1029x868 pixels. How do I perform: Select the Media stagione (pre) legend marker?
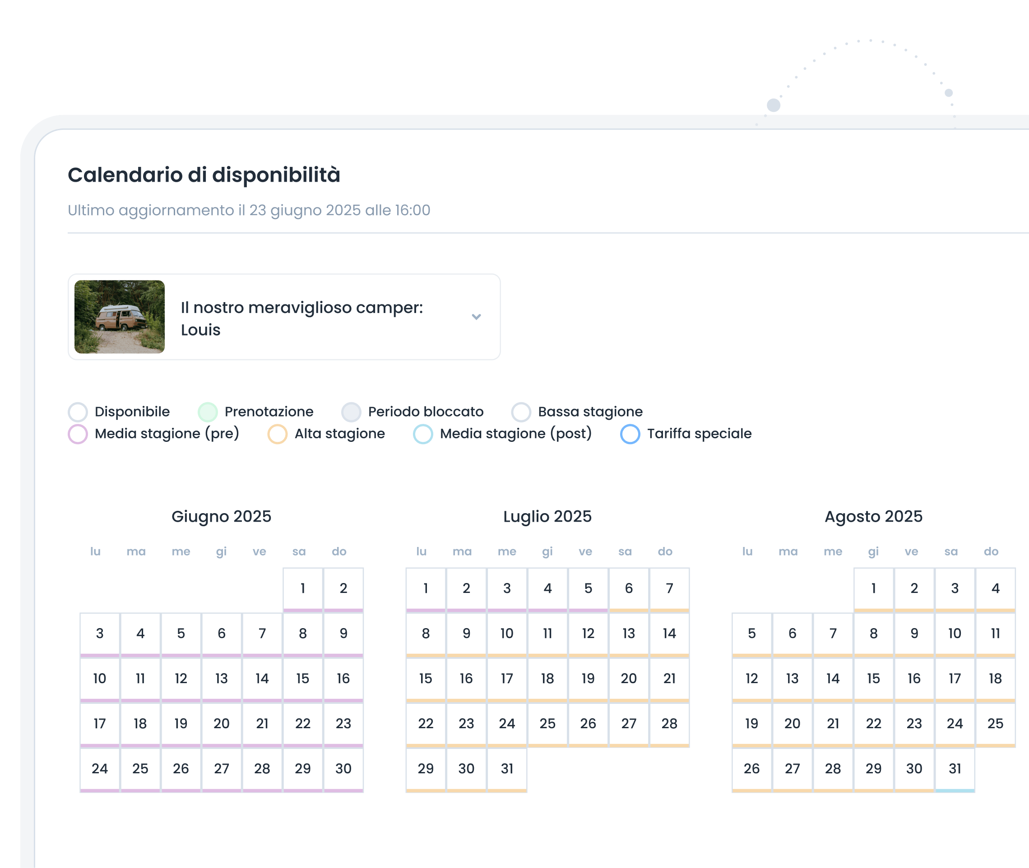pos(78,434)
